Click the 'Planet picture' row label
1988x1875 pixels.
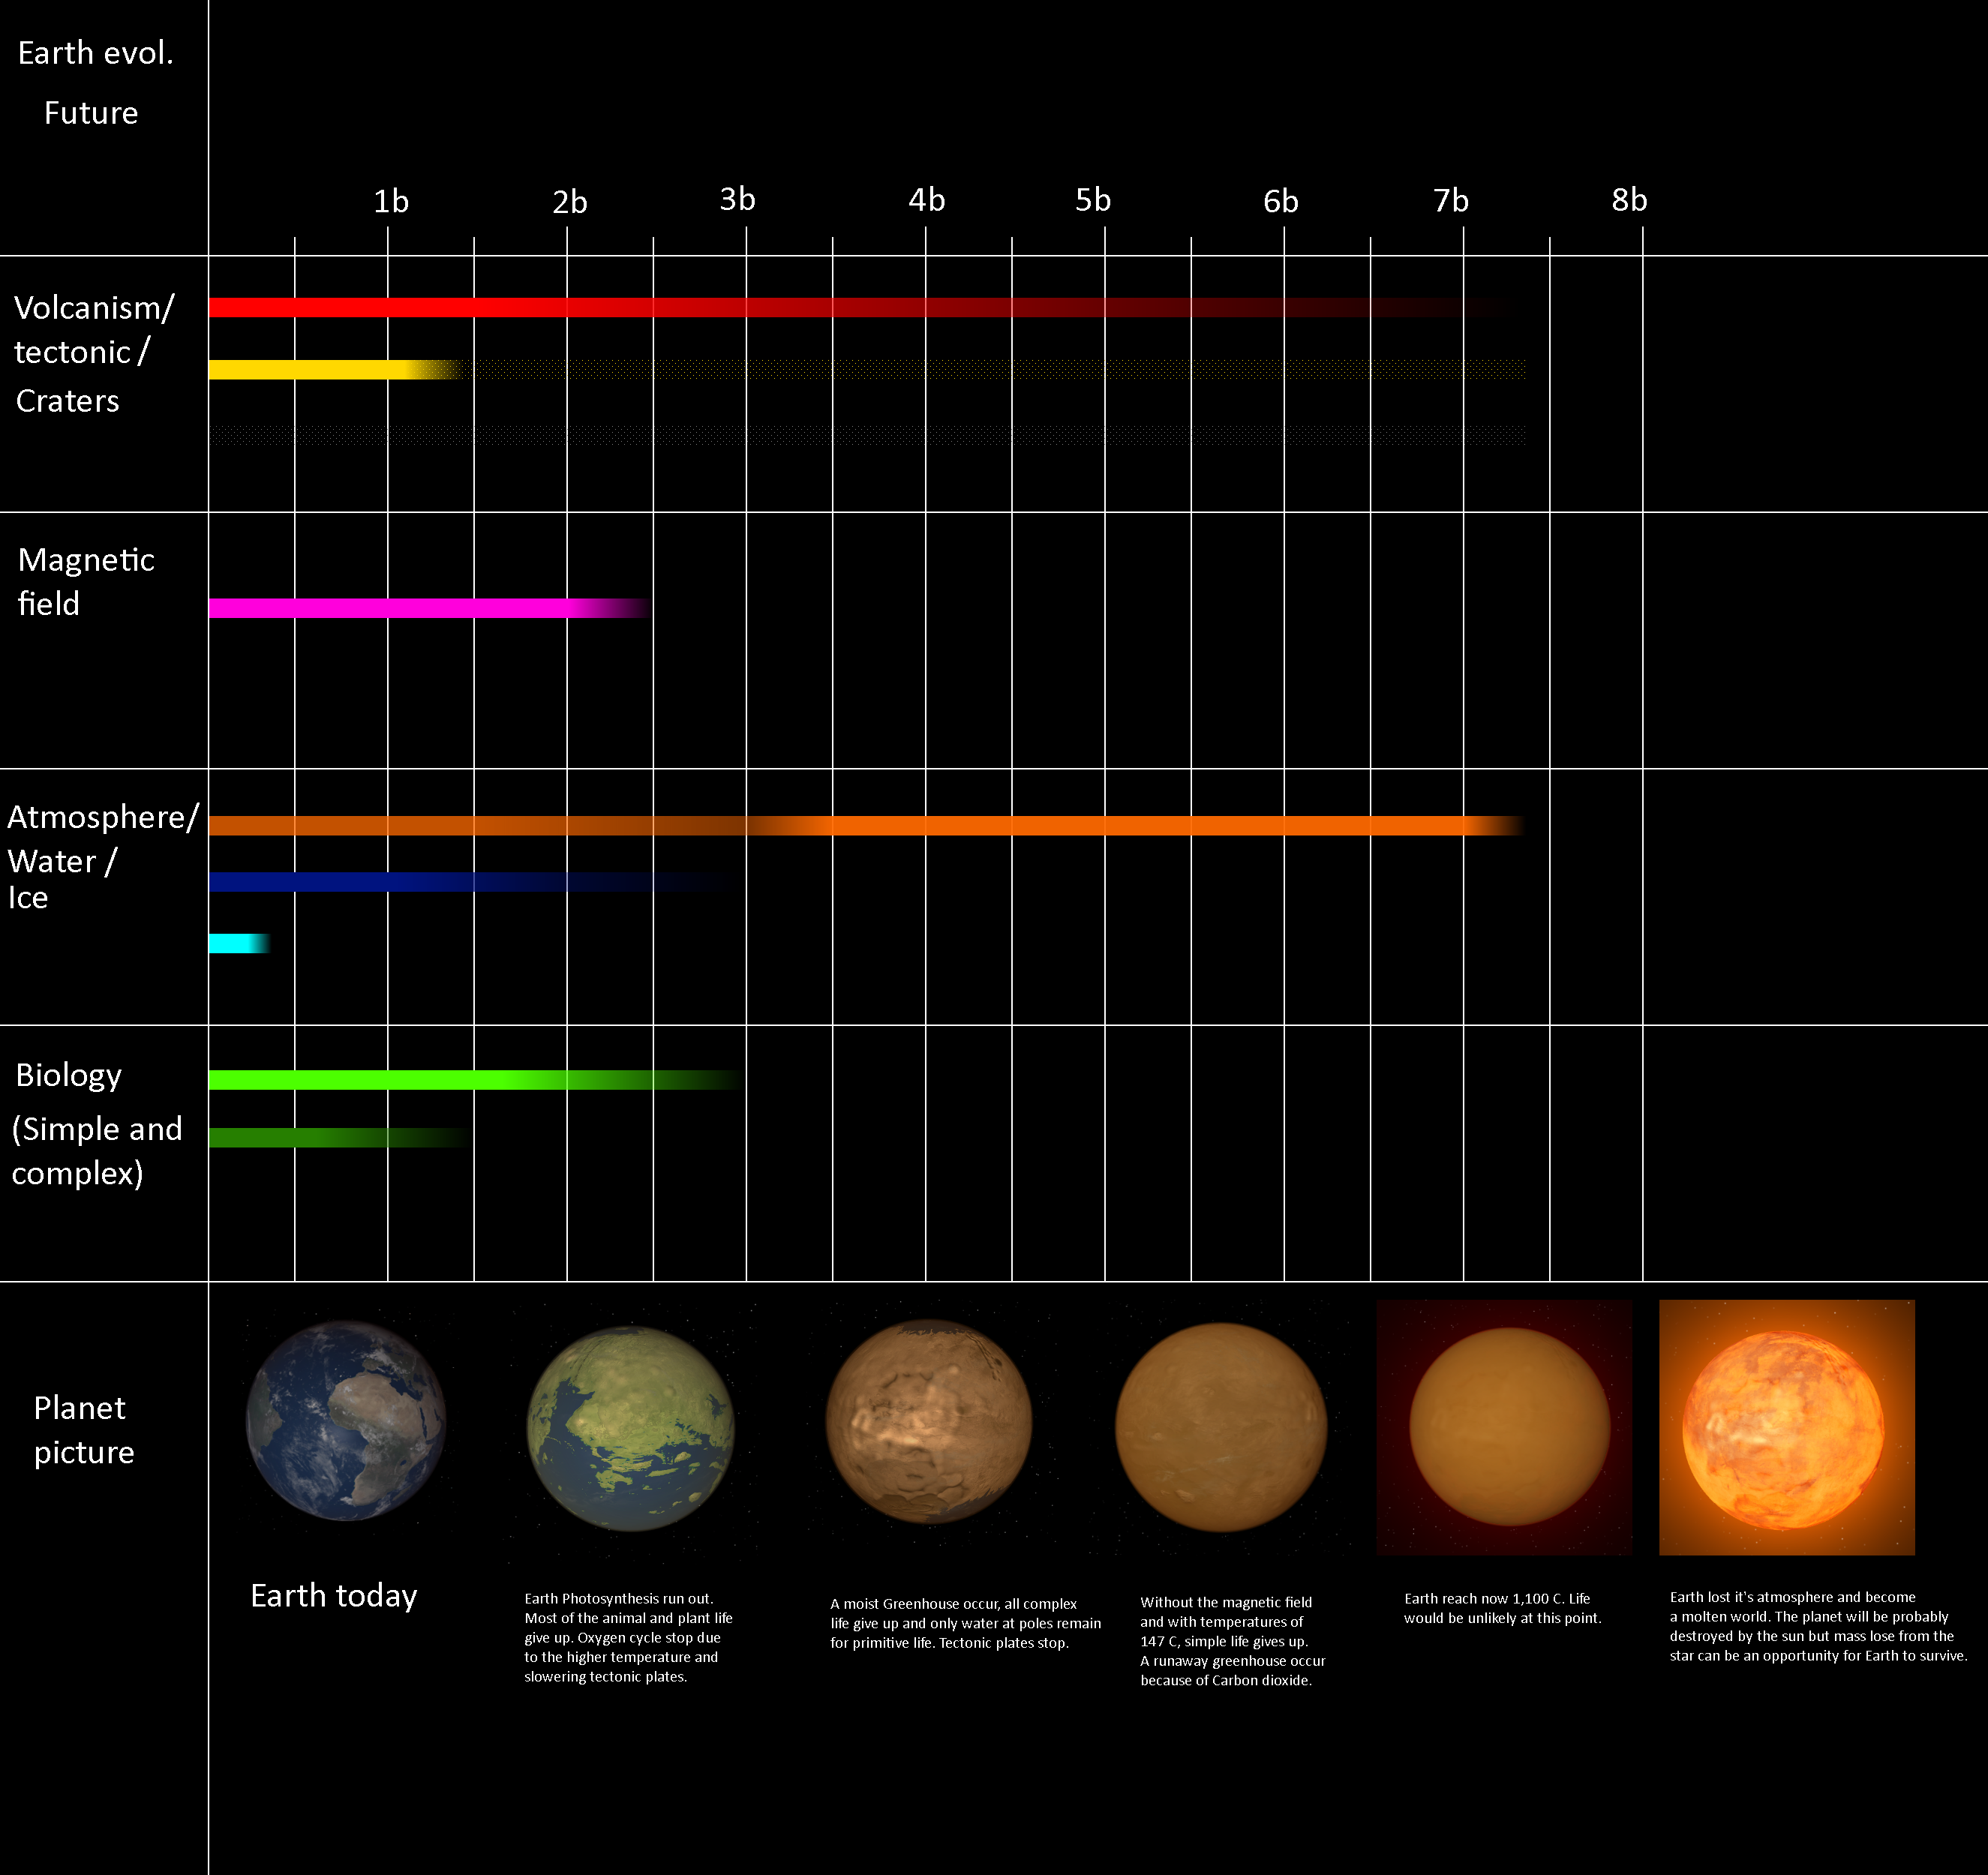tap(84, 1430)
